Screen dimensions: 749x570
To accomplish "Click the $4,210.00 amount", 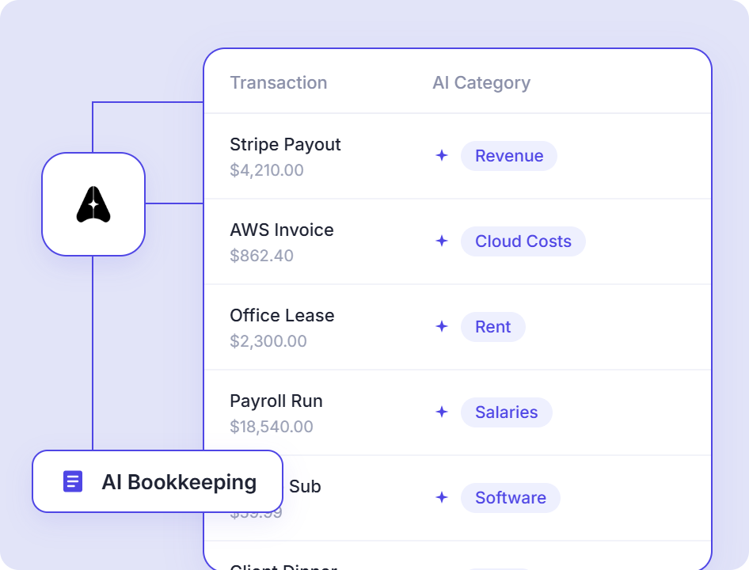I will point(267,170).
